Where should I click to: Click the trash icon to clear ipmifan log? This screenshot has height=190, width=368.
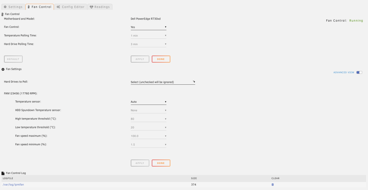coord(272,184)
